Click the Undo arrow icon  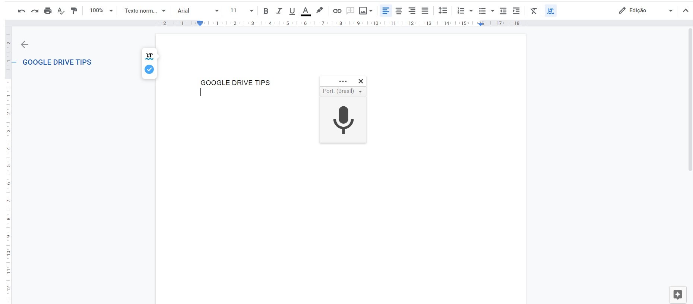click(22, 11)
